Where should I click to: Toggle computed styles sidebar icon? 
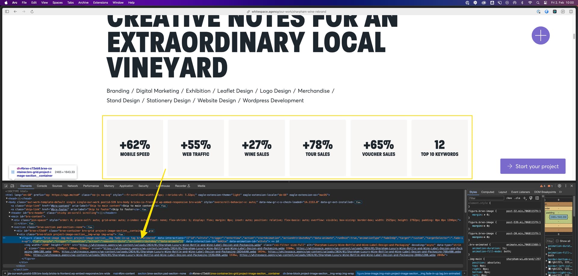pos(537,198)
